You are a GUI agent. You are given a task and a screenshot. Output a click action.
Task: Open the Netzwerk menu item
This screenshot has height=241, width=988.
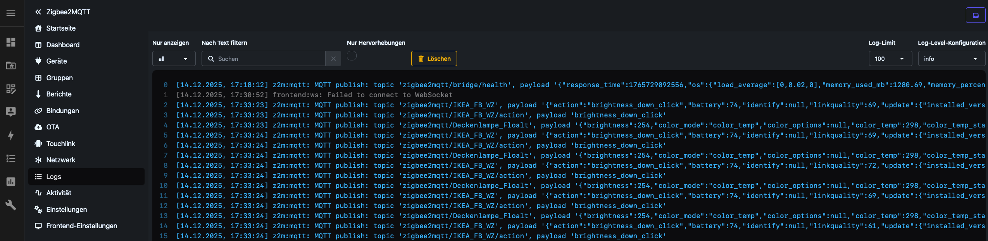click(x=60, y=160)
